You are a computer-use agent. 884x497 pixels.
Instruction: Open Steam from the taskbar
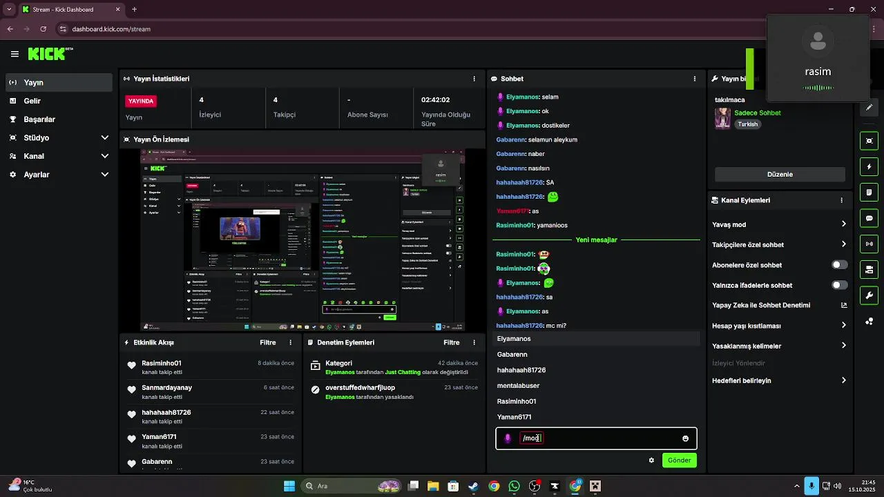(473, 486)
